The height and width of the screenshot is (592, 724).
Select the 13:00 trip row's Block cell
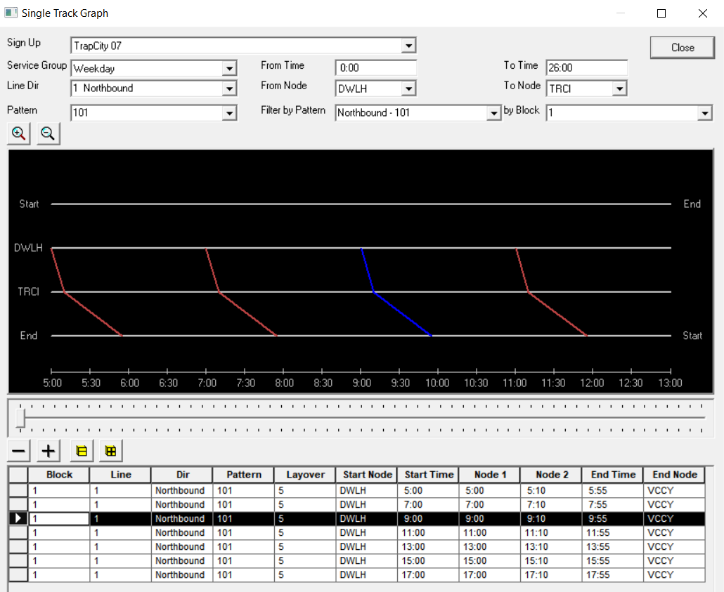tap(59, 546)
